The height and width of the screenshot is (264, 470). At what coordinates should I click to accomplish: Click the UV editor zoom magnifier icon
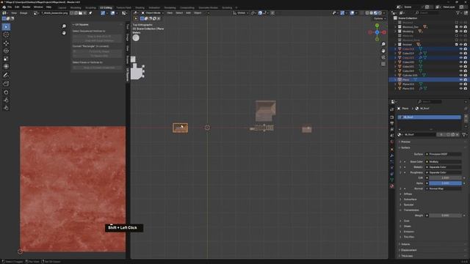coord(64,26)
